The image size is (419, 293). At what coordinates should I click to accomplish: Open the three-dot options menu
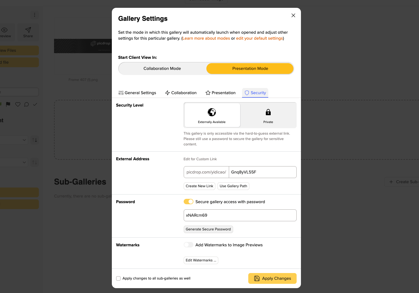click(35, 15)
